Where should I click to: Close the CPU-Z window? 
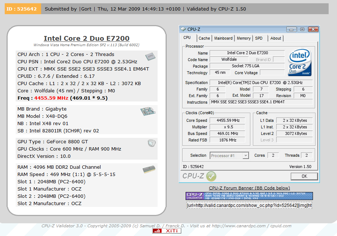(x=313, y=29)
